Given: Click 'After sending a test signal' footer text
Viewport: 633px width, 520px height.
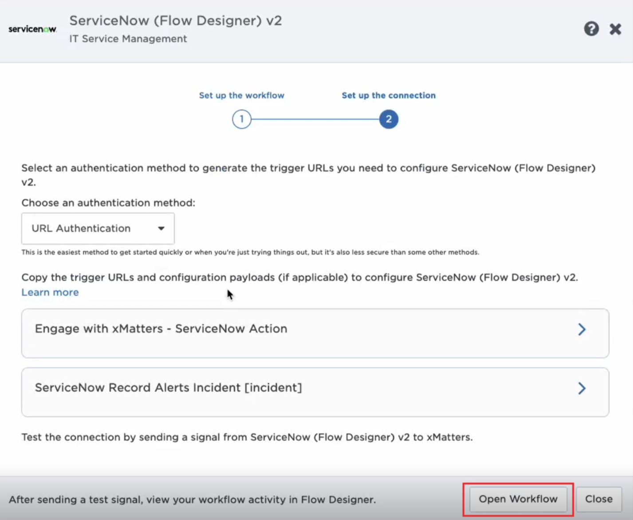Looking at the screenshot, I should [x=193, y=500].
